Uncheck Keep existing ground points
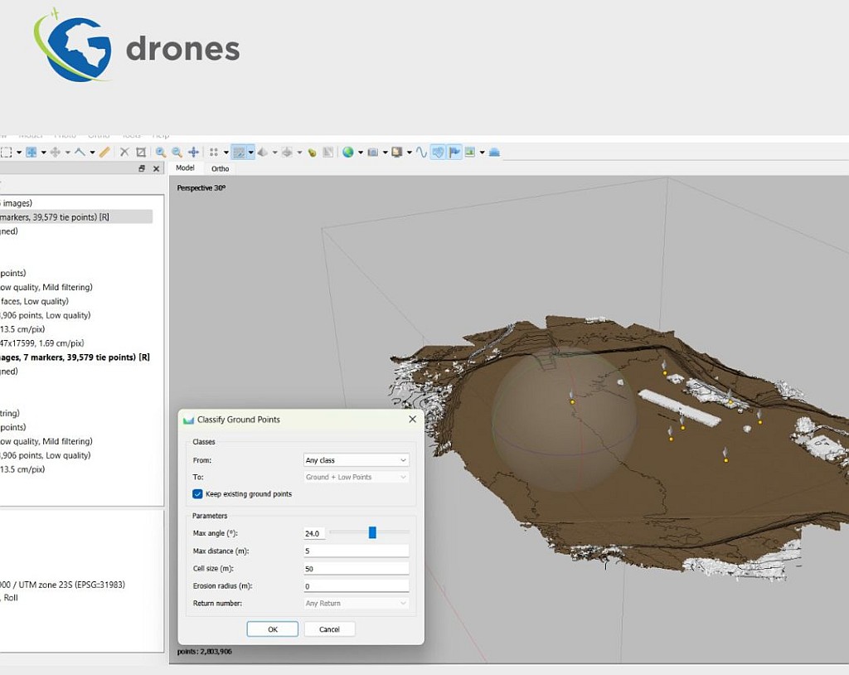849x675 pixels. (x=197, y=493)
